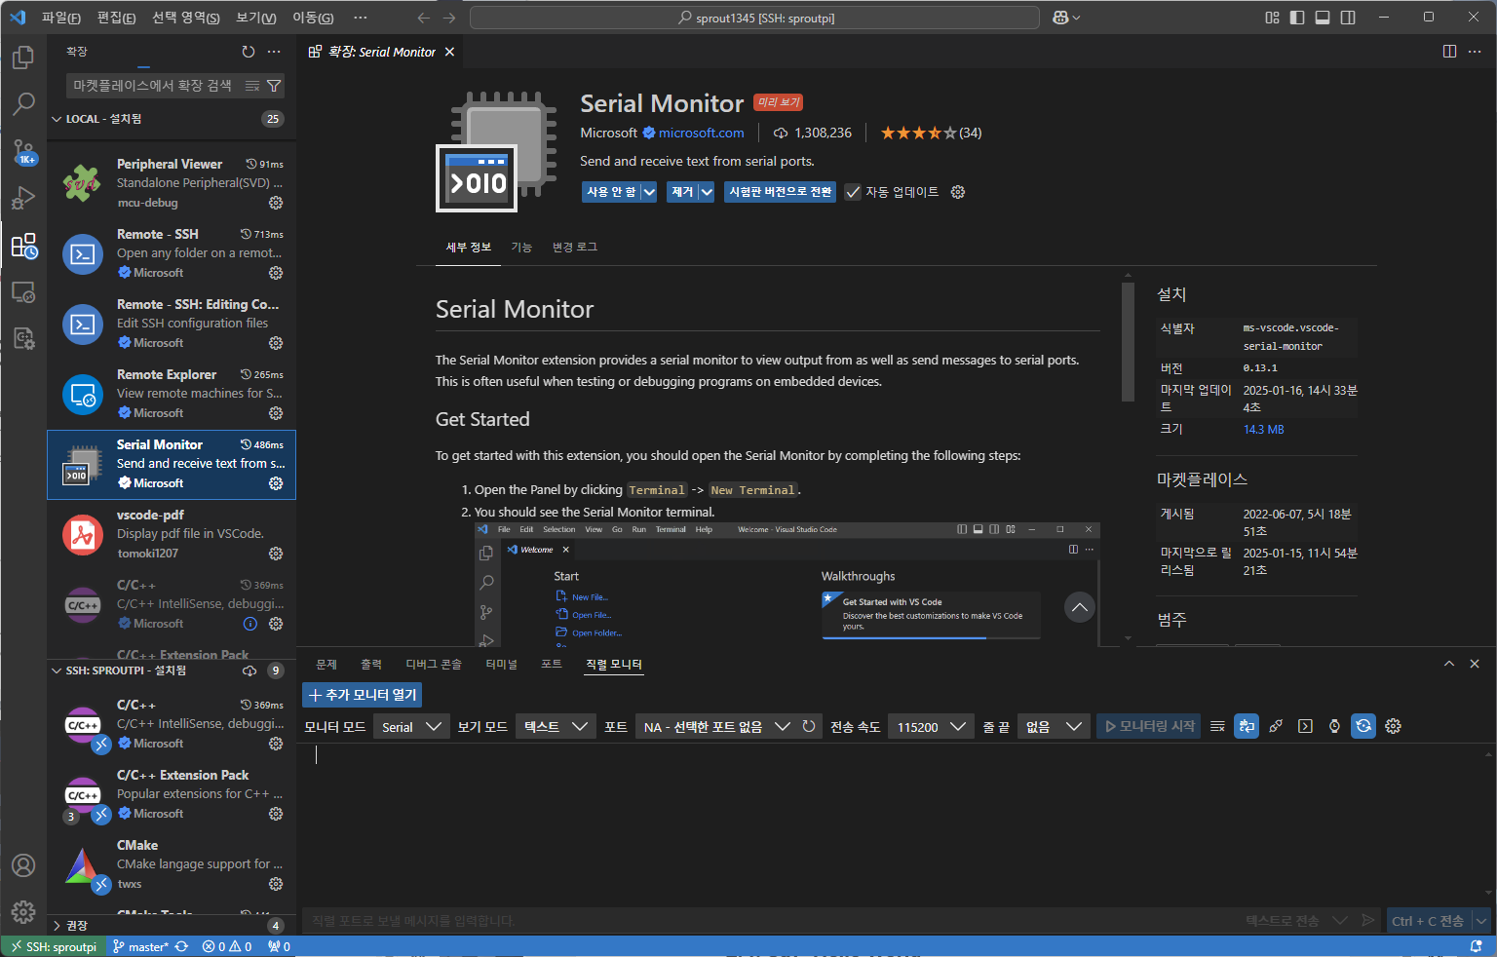Toggle the primary side bar visibility
This screenshot has height=957, width=1497.
(x=1297, y=18)
